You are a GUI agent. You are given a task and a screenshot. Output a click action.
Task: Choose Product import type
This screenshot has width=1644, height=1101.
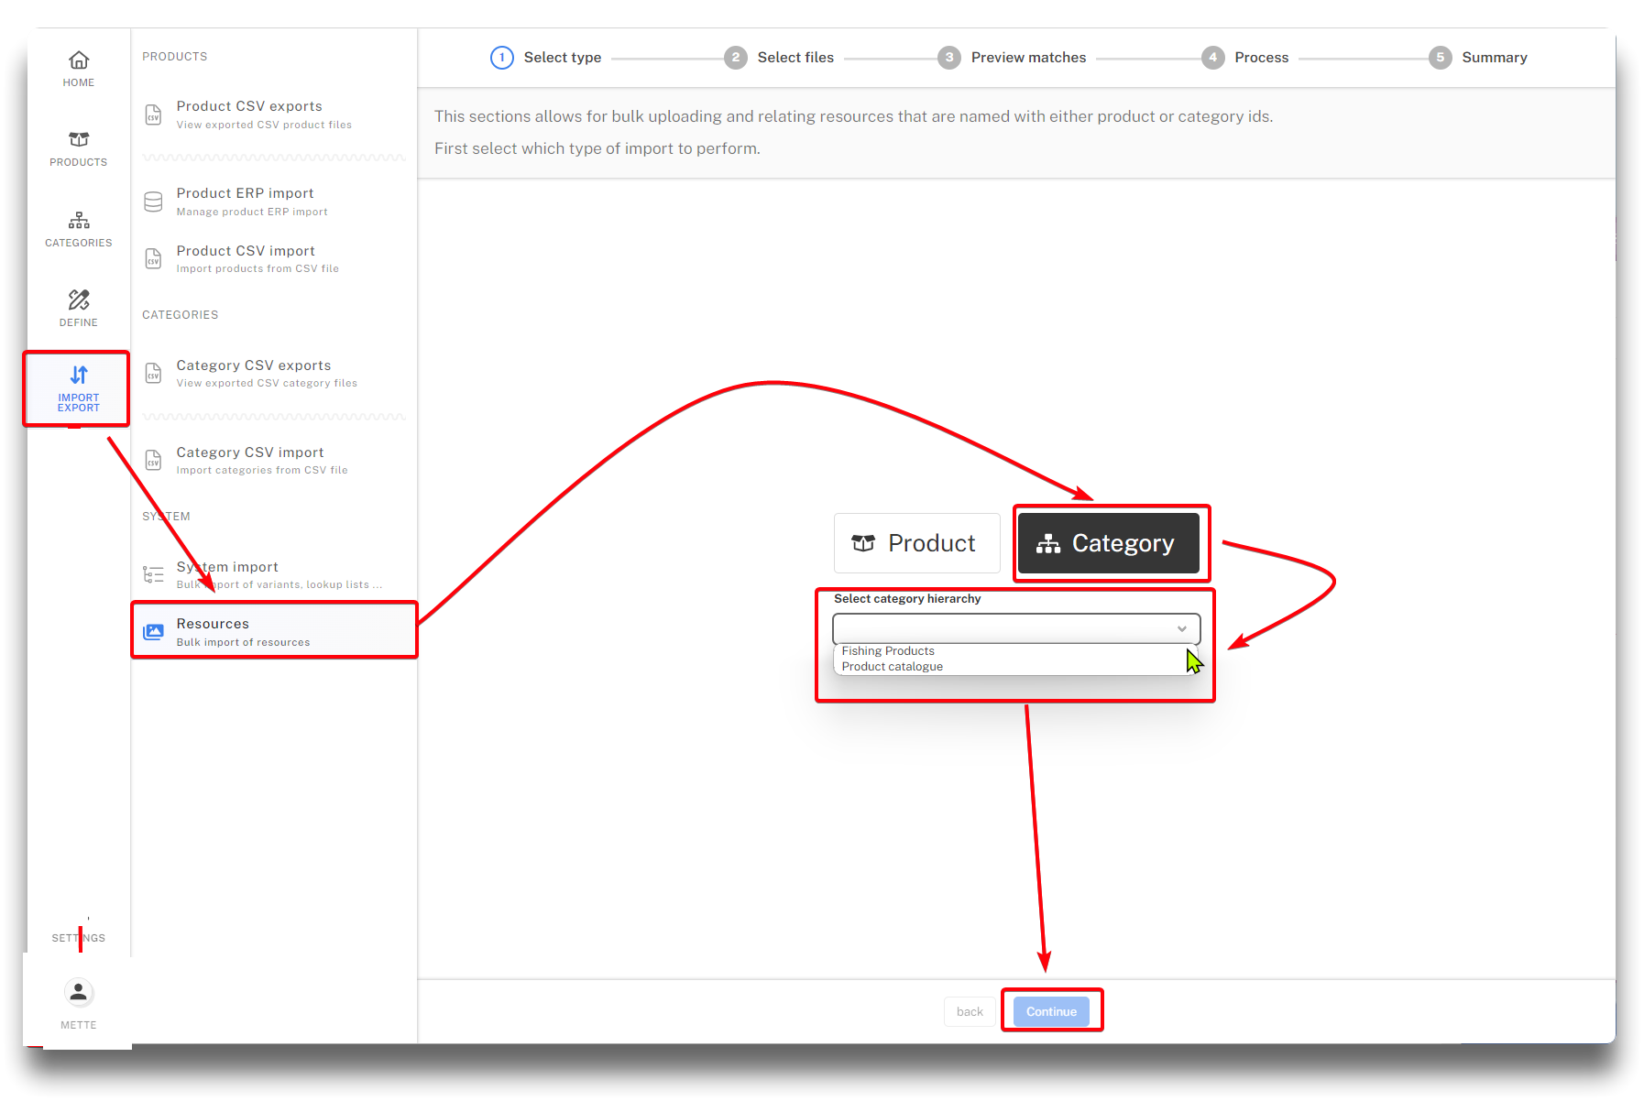tap(915, 543)
